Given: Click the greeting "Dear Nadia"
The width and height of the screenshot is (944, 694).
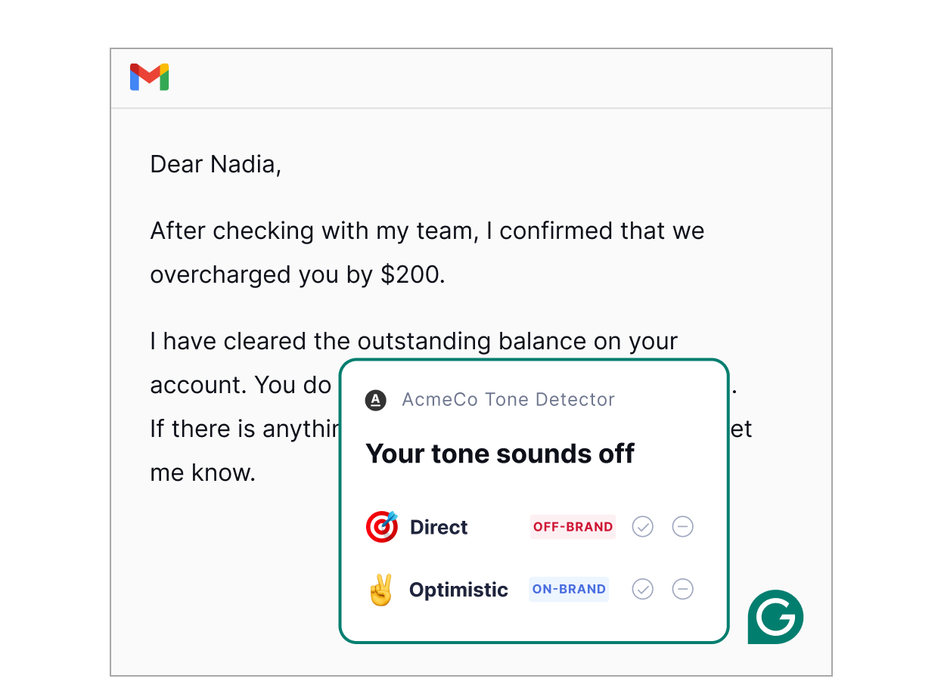Looking at the screenshot, I should (x=216, y=164).
